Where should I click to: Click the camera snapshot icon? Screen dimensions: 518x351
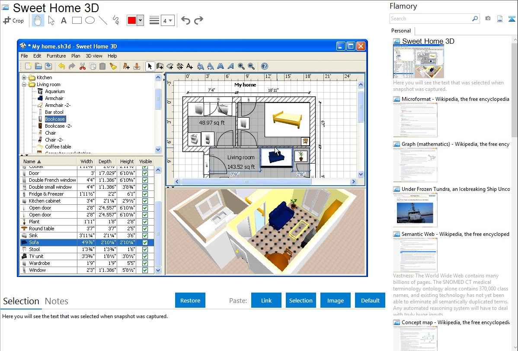(x=488, y=19)
